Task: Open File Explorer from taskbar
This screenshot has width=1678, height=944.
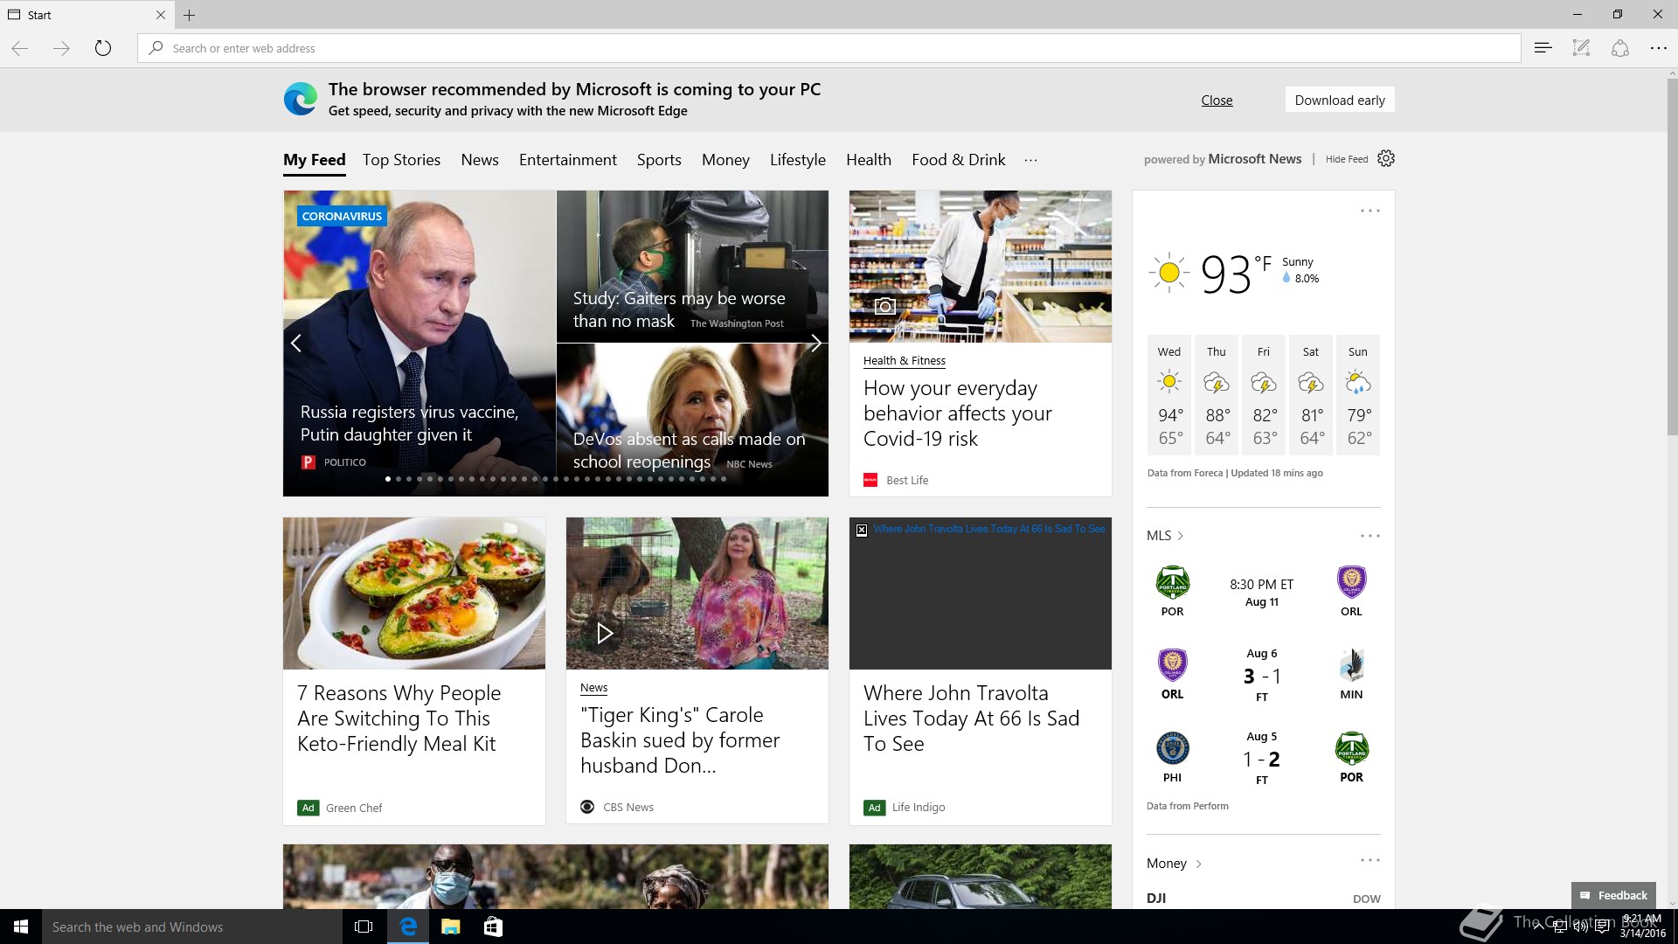Action: (451, 927)
